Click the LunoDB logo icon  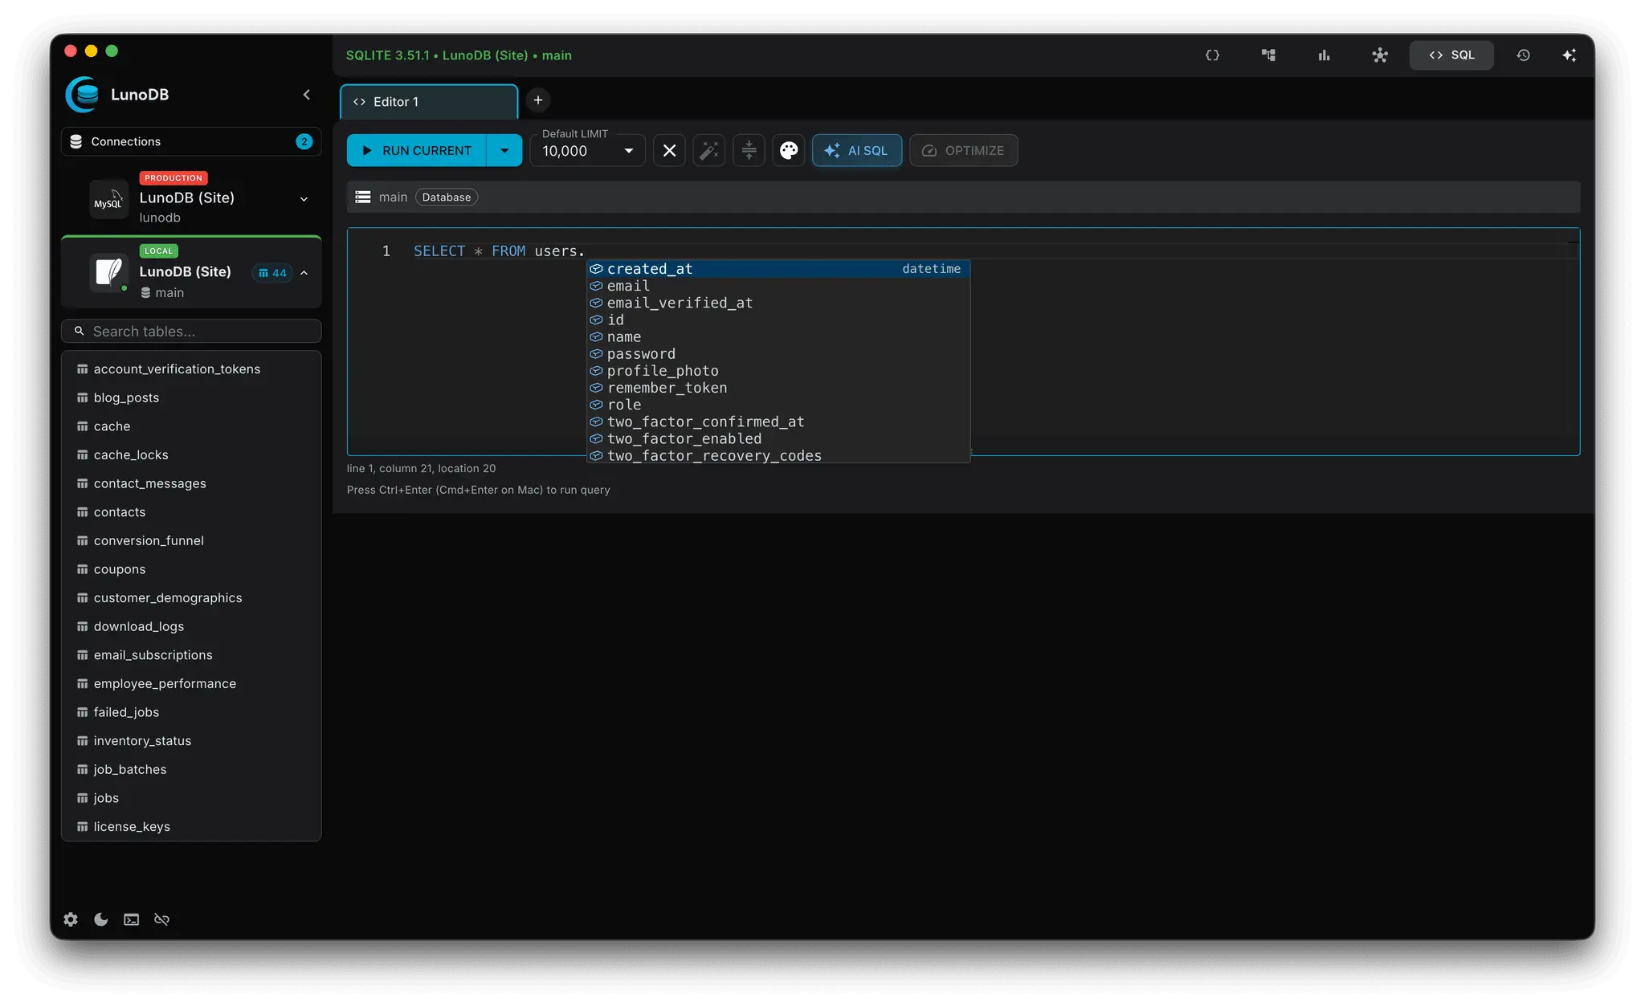coord(83,95)
